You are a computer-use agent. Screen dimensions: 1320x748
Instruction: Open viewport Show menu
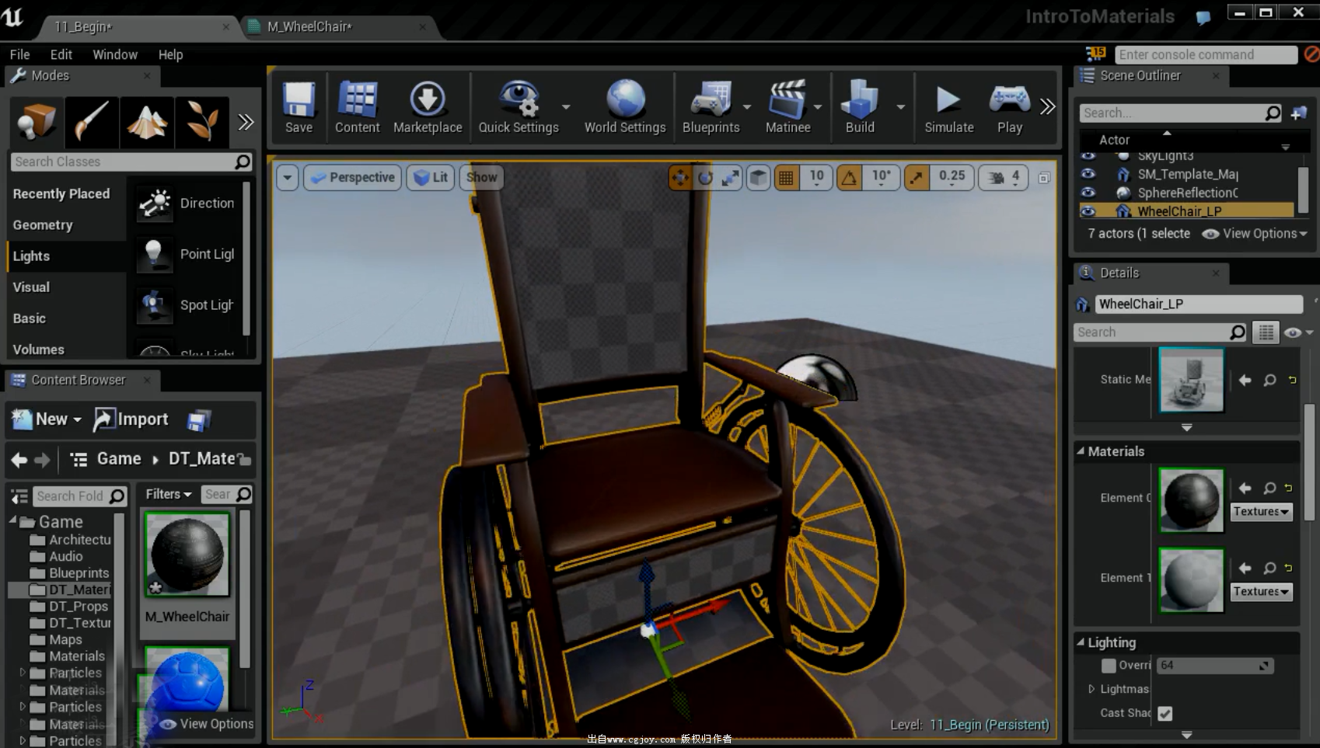tap(481, 178)
